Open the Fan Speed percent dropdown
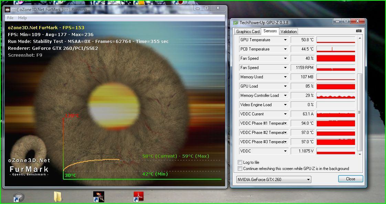Image resolution: width=386 pixels, height=204 pixels. click(285, 58)
